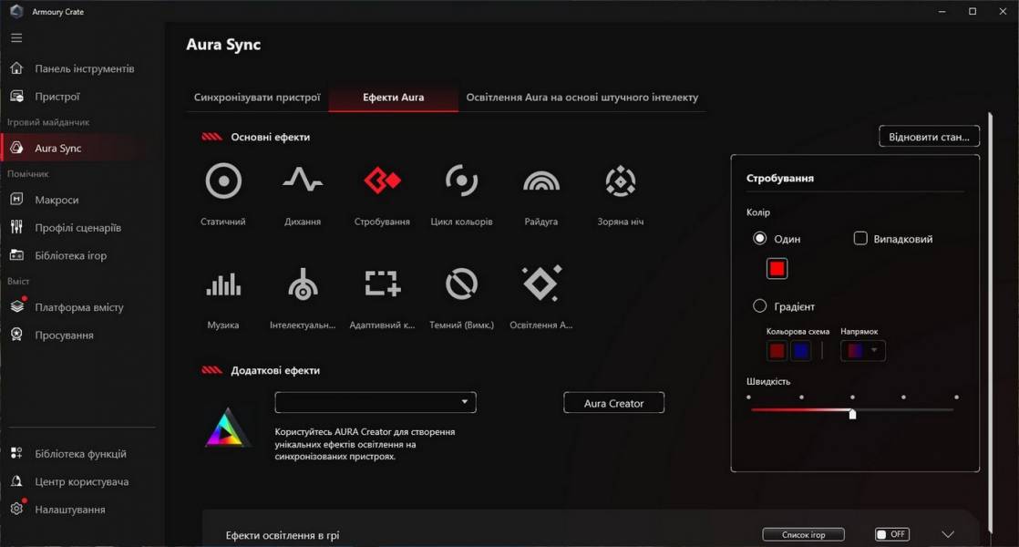The image size is (1019, 547).
Task: Toggle in-game lighting effects OFF switch
Action: pos(891,534)
